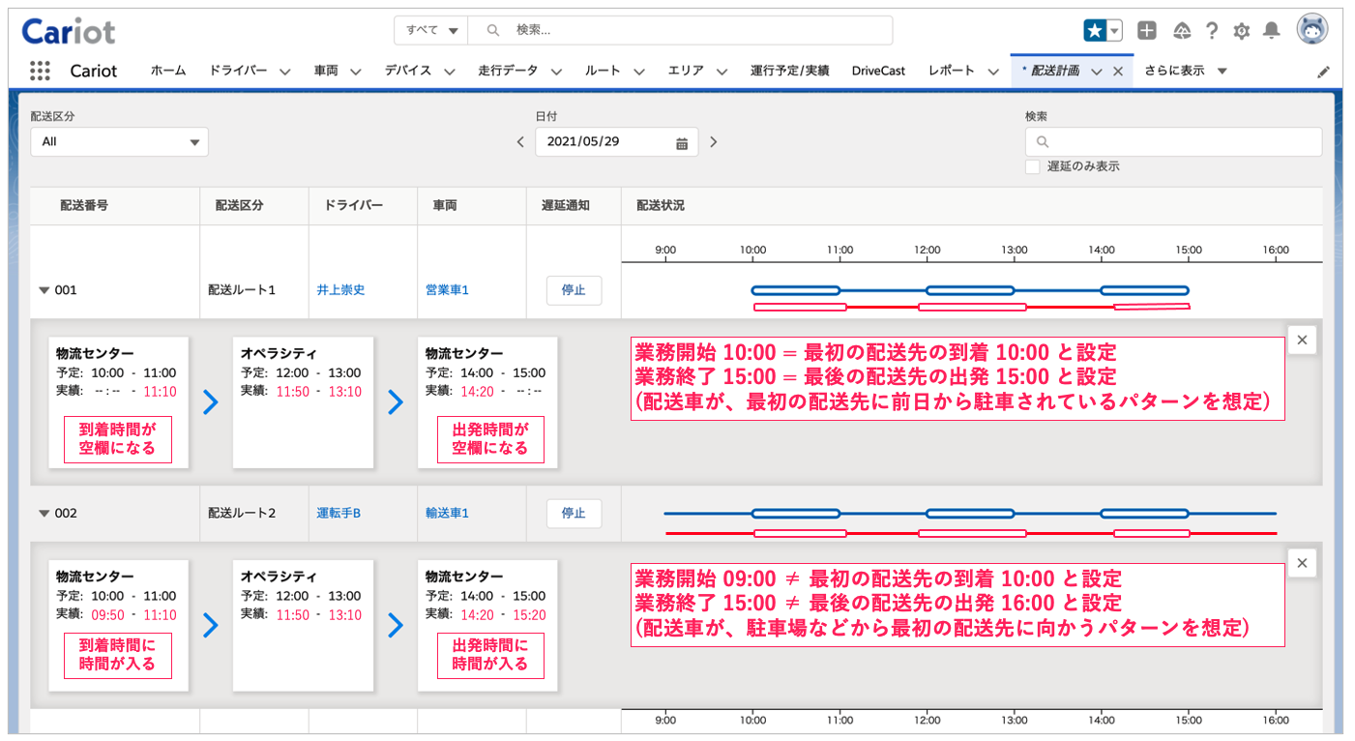1355x741 pixels.
Task: Open the Trailhead guidance icon
Action: pyautogui.click(x=1181, y=31)
